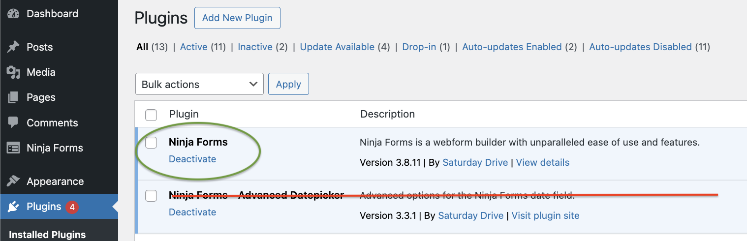This screenshot has height=241, width=747.
Task: Deactivate the Ninja Forms plugin
Action: pyautogui.click(x=192, y=159)
